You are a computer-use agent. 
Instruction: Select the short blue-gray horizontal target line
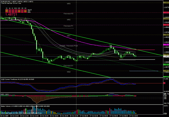tap(144, 71)
